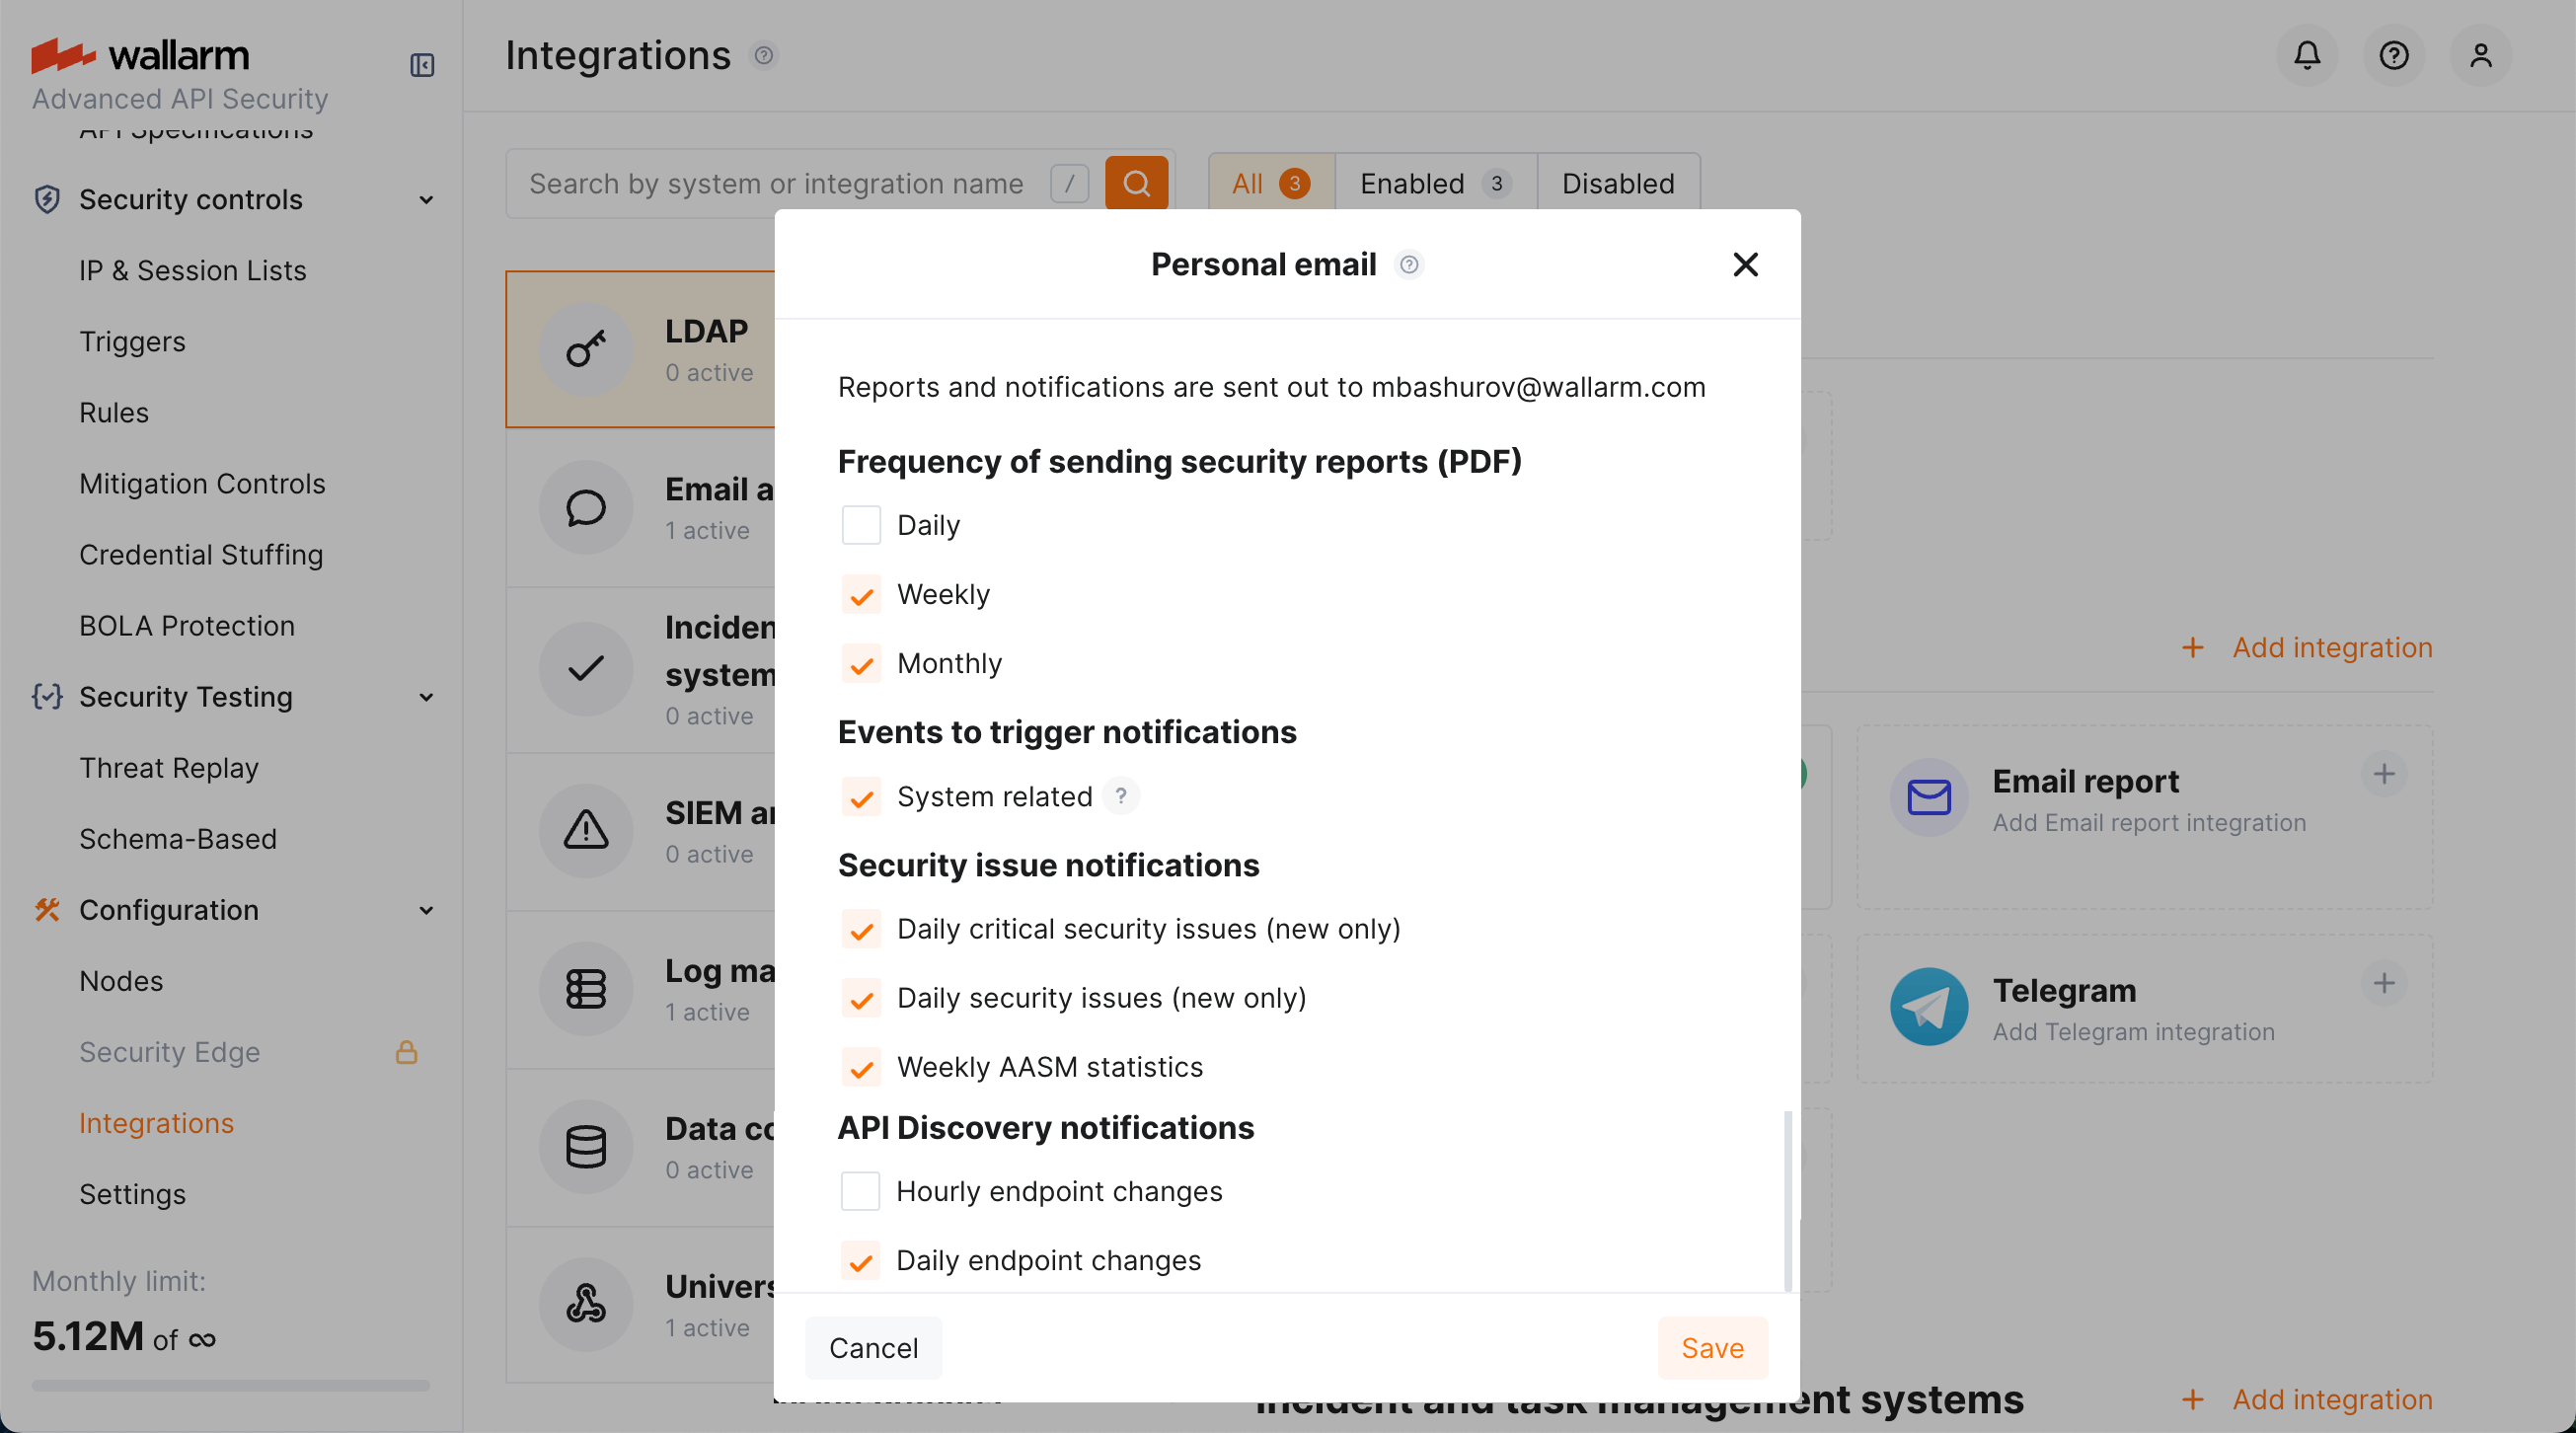Click the Email report envelope icon
Screen dimensions: 2576x1433
click(1928, 796)
